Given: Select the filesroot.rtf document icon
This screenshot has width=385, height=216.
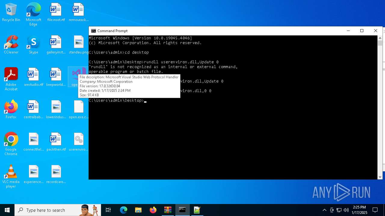Looking at the screenshot, I should 56,13.
